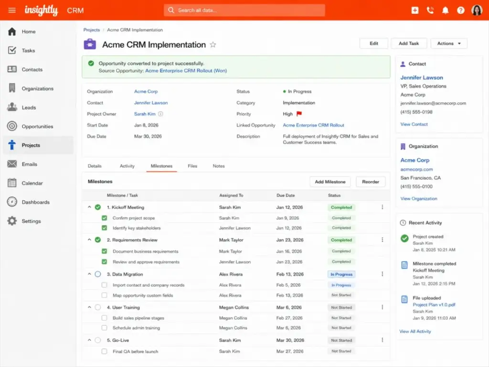Click View All Activity link
Image resolution: width=489 pixels, height=367 pixels.
[415, 332]
